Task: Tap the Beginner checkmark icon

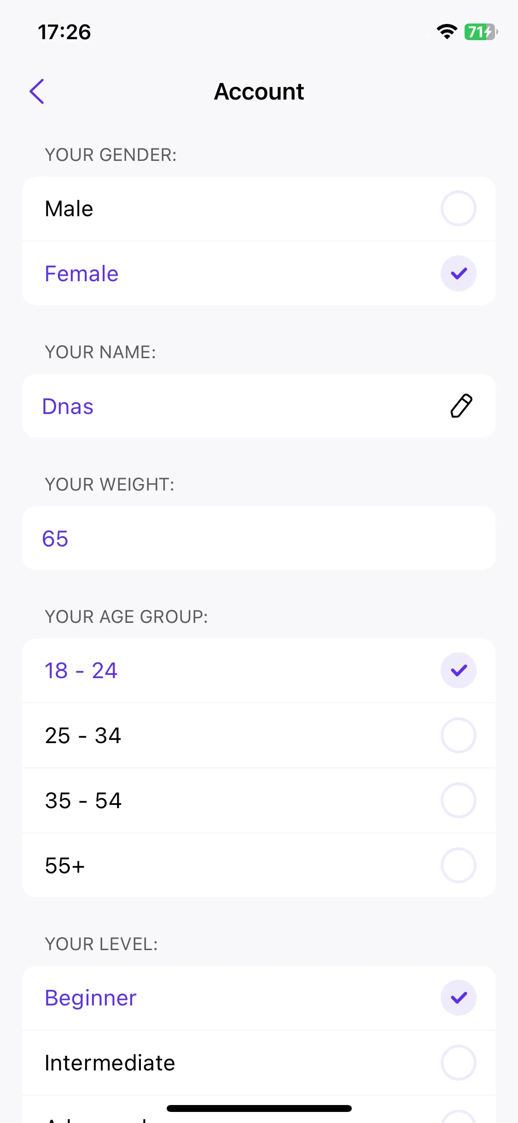Action: (459, 998)
